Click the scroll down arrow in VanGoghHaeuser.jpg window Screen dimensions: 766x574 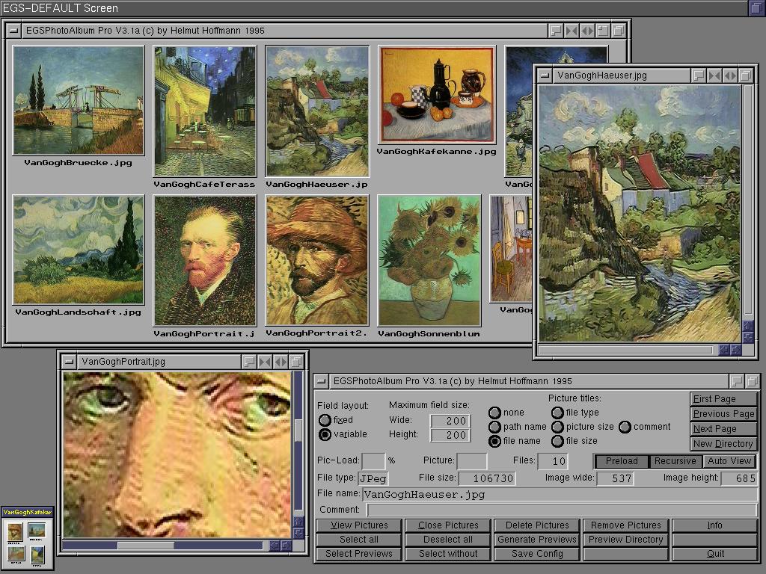click(748, 337)
